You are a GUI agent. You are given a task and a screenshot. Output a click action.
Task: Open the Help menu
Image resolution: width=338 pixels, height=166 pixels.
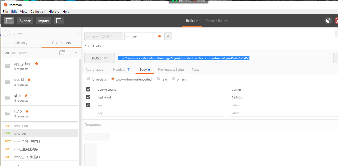point(66,11)
